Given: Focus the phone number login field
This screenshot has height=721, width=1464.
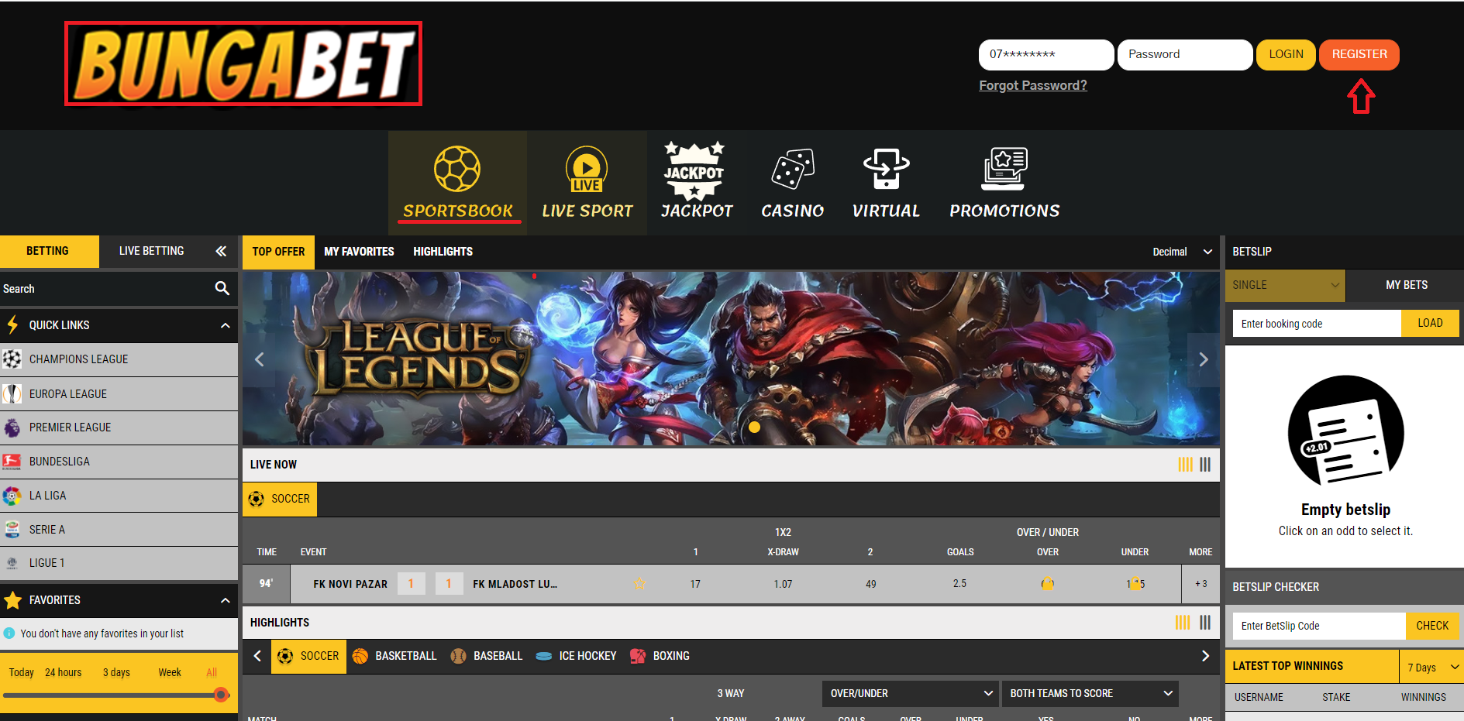Looking at the screenshot, I should tap(1046, 54).
